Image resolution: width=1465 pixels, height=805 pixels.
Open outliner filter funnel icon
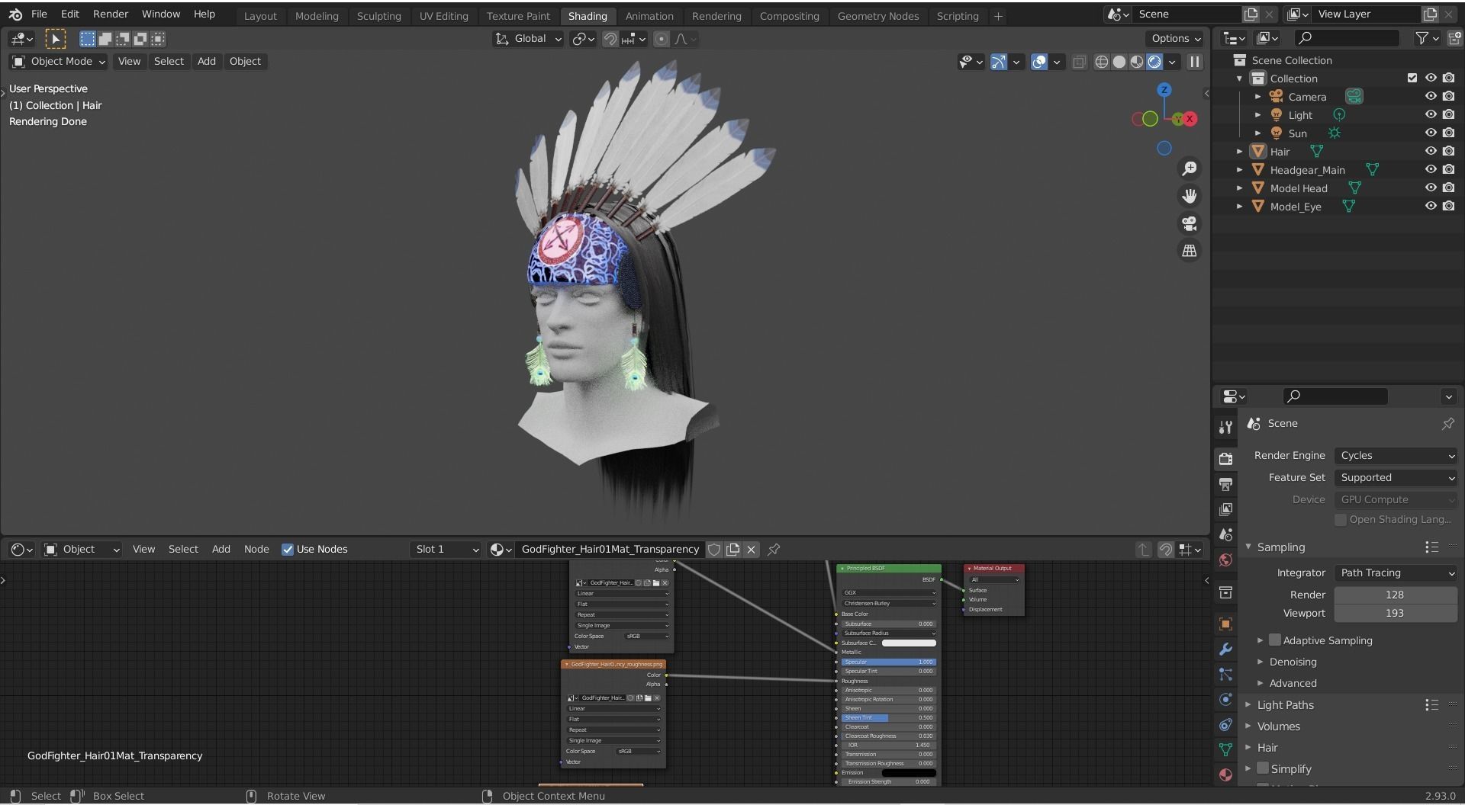1422,38
